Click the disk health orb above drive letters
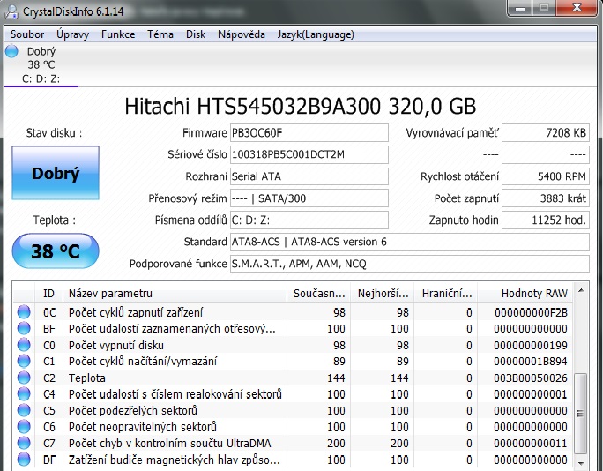This screenshot has width=603, height=471. tap(11, 51)
